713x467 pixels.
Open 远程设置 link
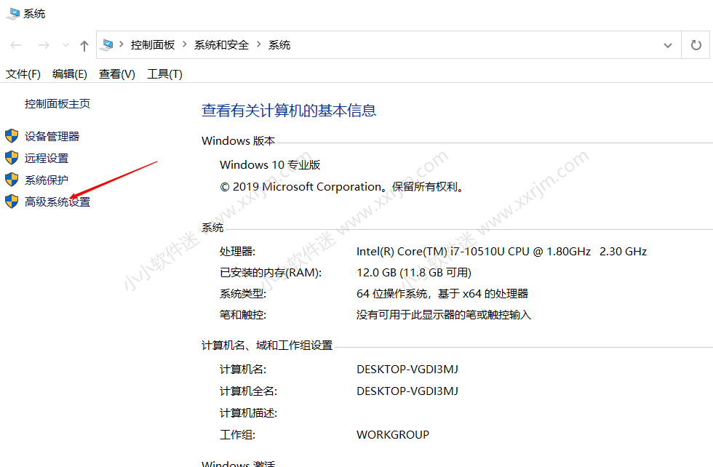coord(47,159)
